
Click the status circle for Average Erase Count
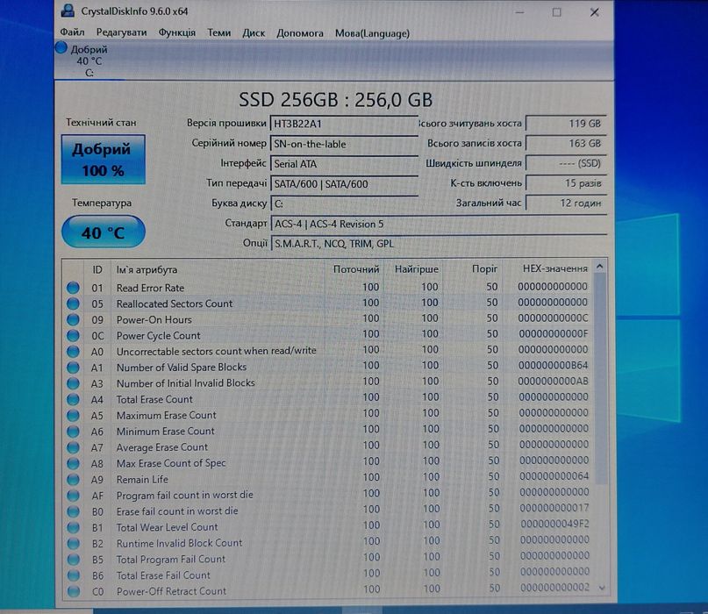click(x=73, y=447)
